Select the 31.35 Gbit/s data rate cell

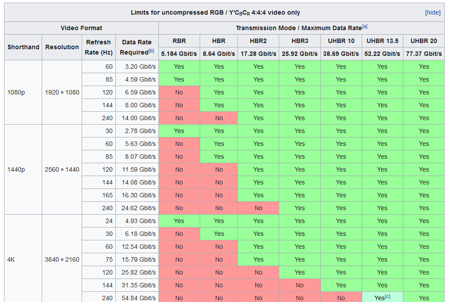(x=137, y=285)
